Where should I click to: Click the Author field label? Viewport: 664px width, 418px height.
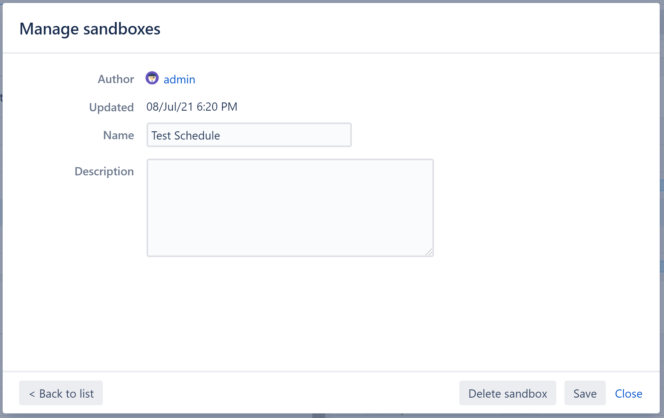pos(116,79)
